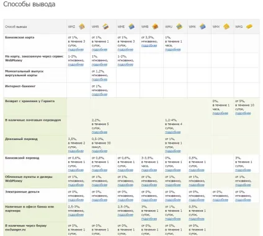
Task: Select the 'Банковский перевод' row label
Action: 22,158
